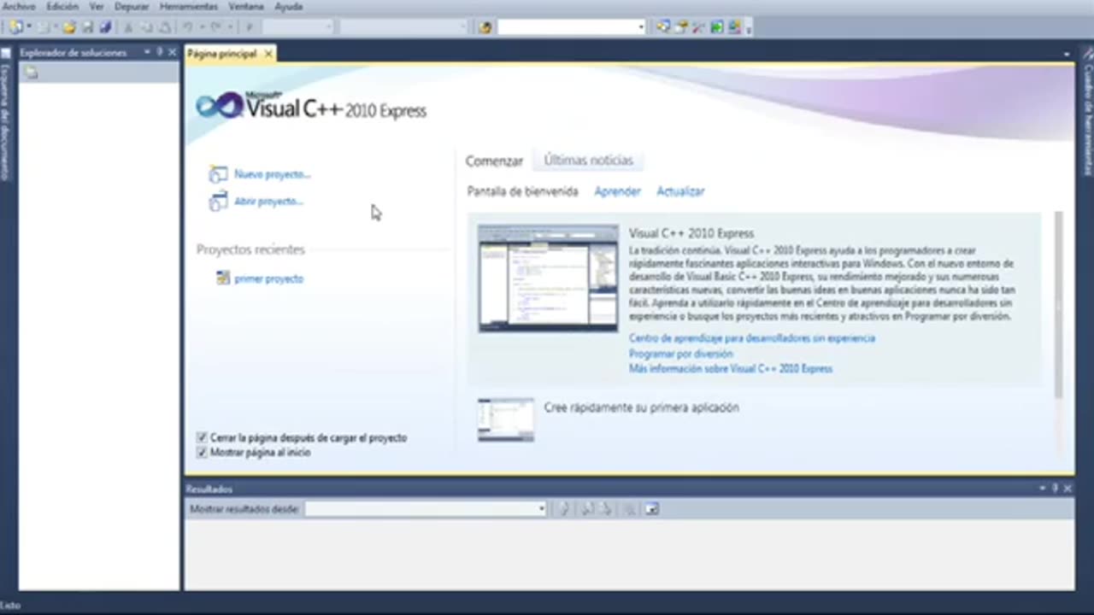Click the Paste toolbar icon
The height and width of the screenshot is (615, 1094).
pos(165,27)
